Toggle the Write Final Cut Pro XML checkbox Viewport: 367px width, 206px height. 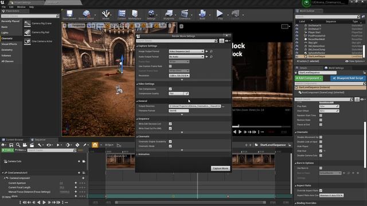click(170, 128)
